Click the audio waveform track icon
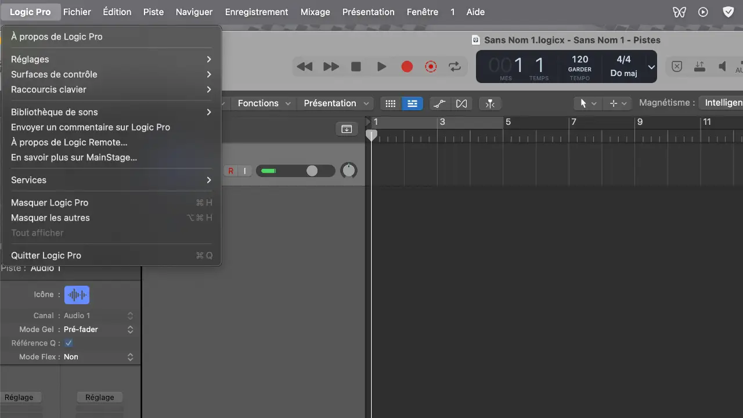 click(77, 295)
